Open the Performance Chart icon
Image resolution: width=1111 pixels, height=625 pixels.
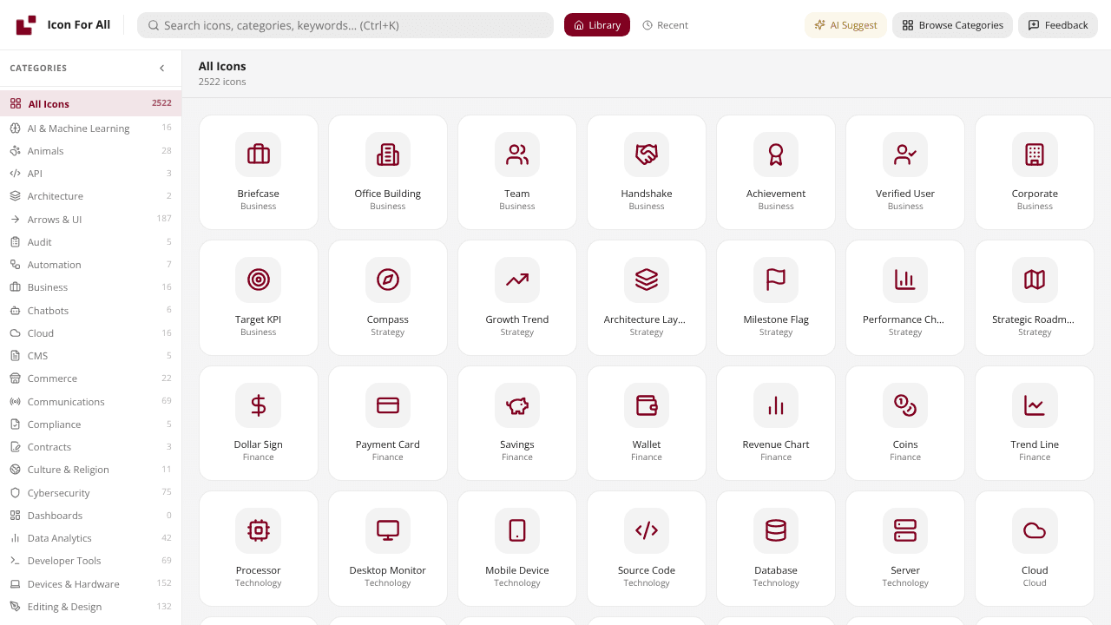905,298
